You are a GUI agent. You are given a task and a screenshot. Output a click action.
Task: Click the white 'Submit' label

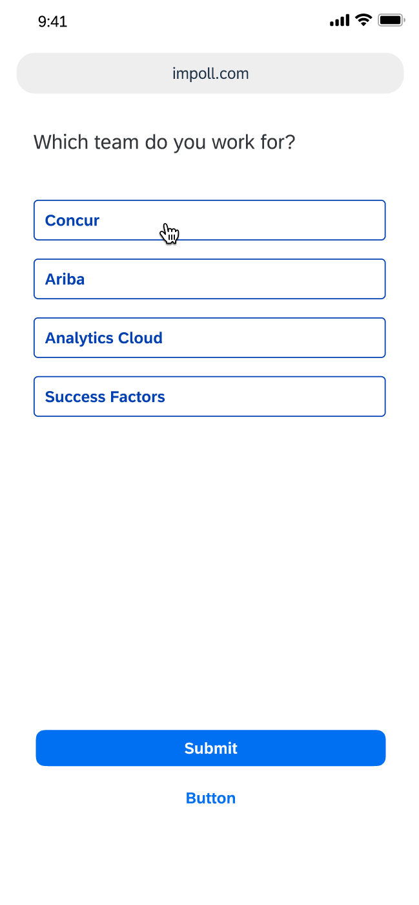coord(210,749)
